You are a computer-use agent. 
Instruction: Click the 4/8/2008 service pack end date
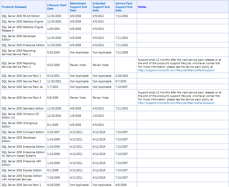121,185
